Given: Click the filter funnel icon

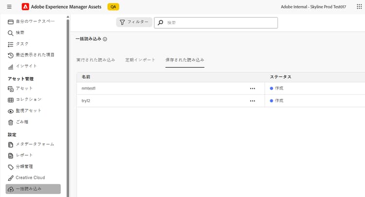Looking at the screenshot, I should tap(122, 22).
